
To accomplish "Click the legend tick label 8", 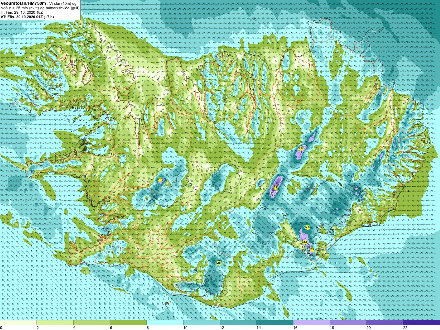I will pos(147,328).
